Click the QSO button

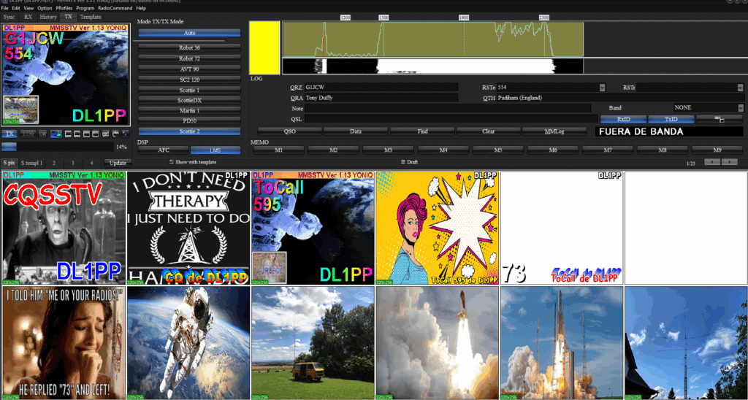[289, 131]
